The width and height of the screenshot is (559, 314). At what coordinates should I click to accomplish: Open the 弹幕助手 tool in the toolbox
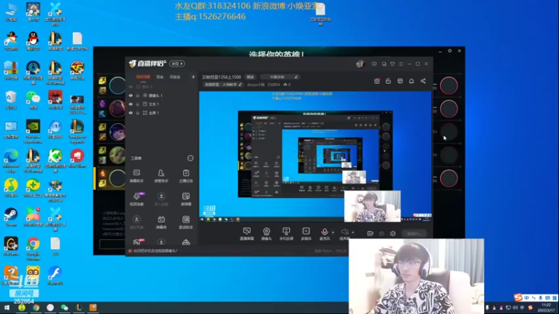(136, 176)
